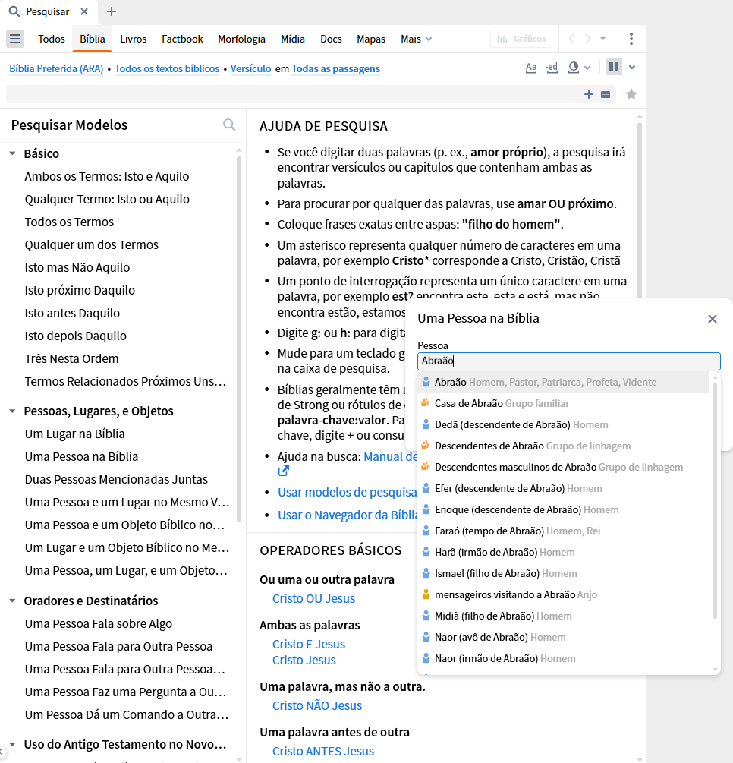This screenshot has height=763, width=733.
Task: Select mensageiros visitando a Abraão suggestion
Action: point(564,594)
